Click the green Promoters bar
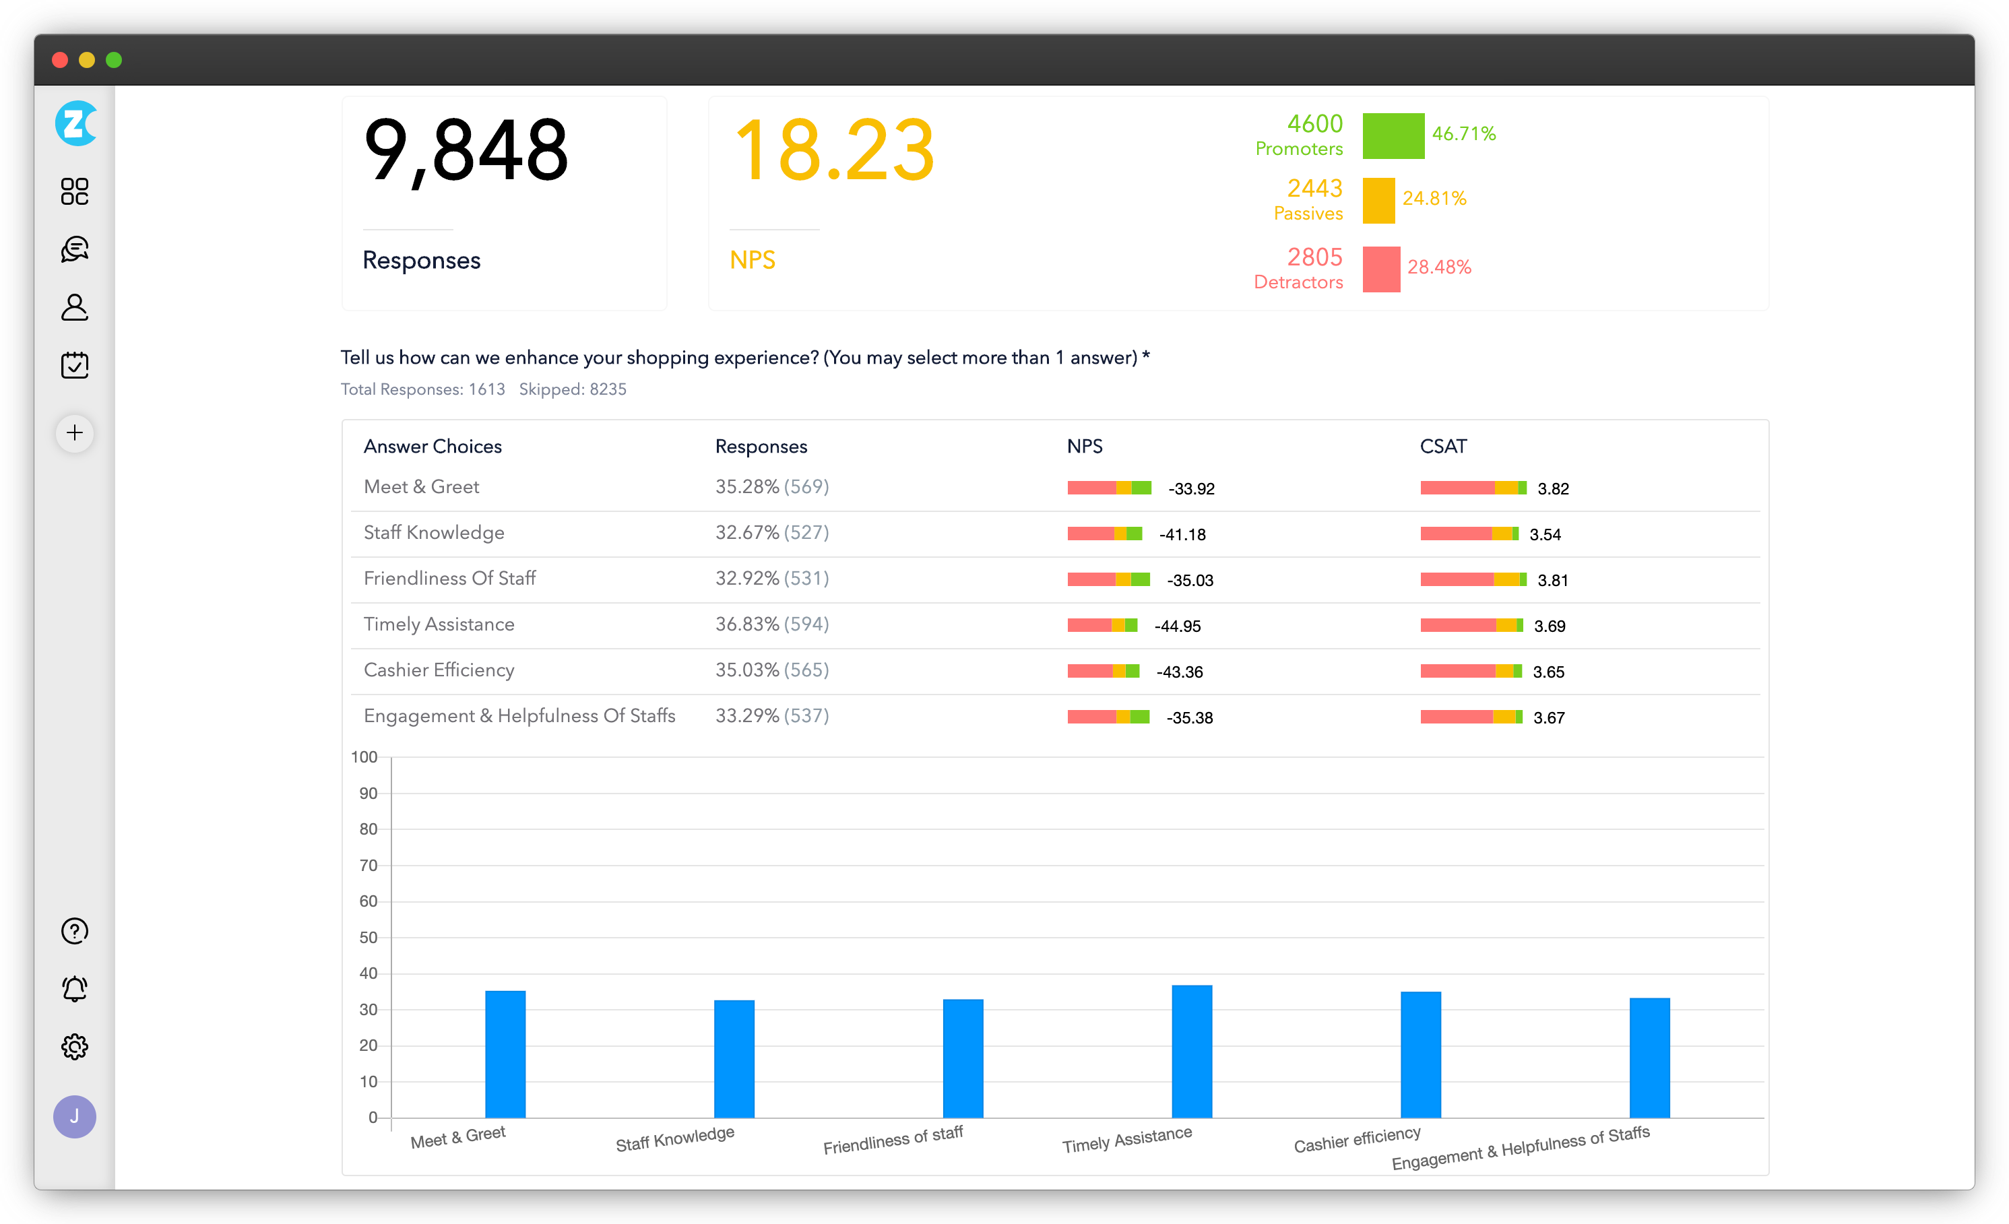The width and height of the screenshot is (2009, 1224). coord(1393,135)
